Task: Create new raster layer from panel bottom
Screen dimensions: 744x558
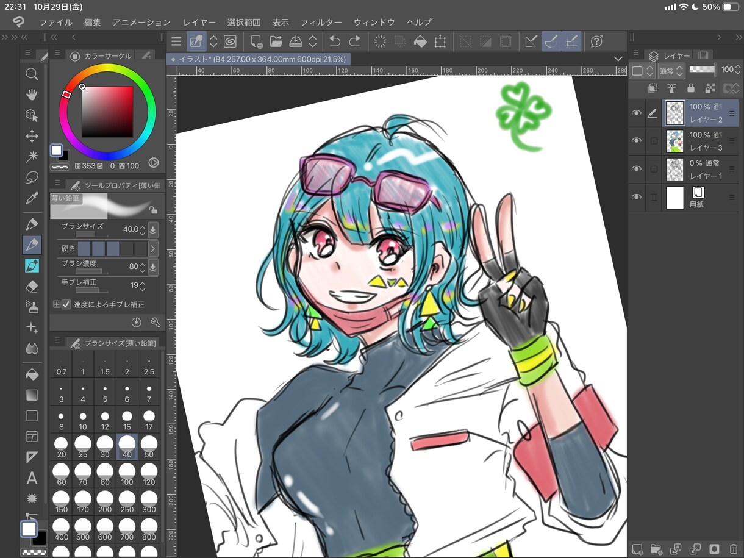Action: pyautogui.click(x=637, y=549)
